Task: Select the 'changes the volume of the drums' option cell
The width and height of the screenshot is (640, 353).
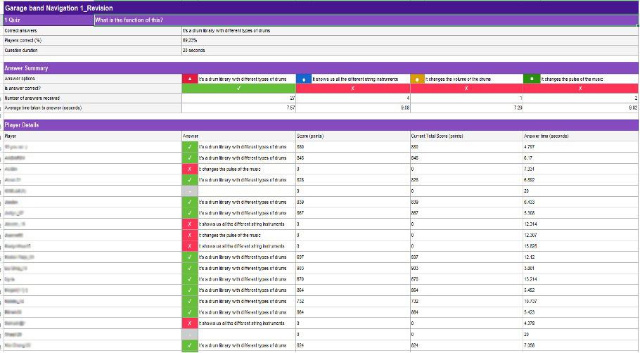Action: click(473, 79)
